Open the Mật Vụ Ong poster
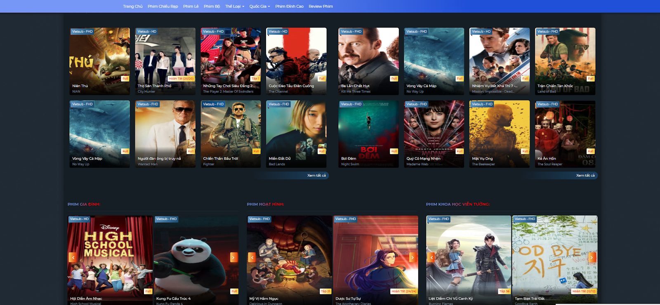Viewport: 660px width, 305px height. point(500,134)
